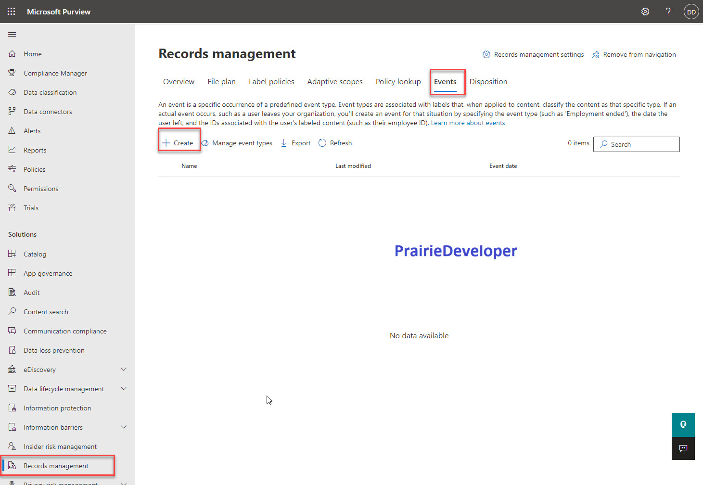The width and height of the screenshot is (703, 485).
Task: Click the Compliance Manager trophy icon
Action: click(x=12, y=73)
